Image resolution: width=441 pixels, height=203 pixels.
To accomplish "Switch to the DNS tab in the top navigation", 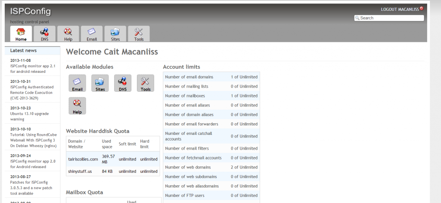I will [44, 34].
